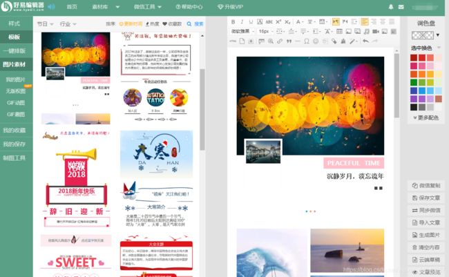
Task: Click the pen tool icon near undo
Action: (x=352, y=41)
